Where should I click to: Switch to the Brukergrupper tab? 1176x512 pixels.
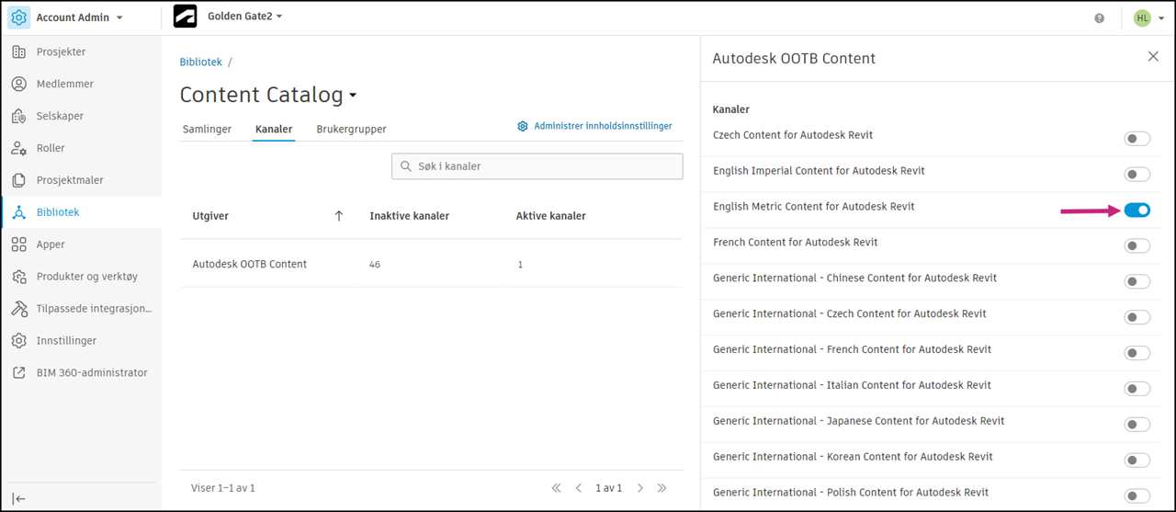[351, 130]
